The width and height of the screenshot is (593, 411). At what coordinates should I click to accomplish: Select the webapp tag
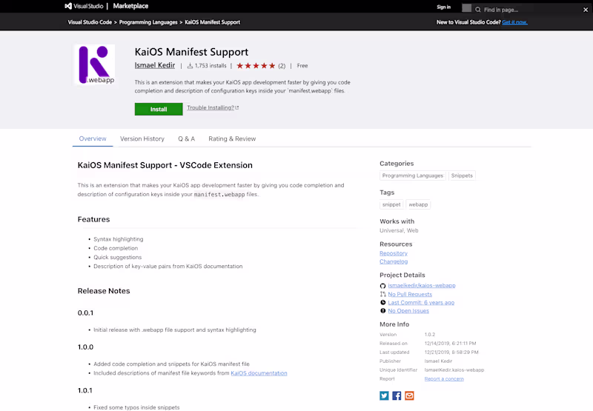pyautogui.click(x=418, y=204)
